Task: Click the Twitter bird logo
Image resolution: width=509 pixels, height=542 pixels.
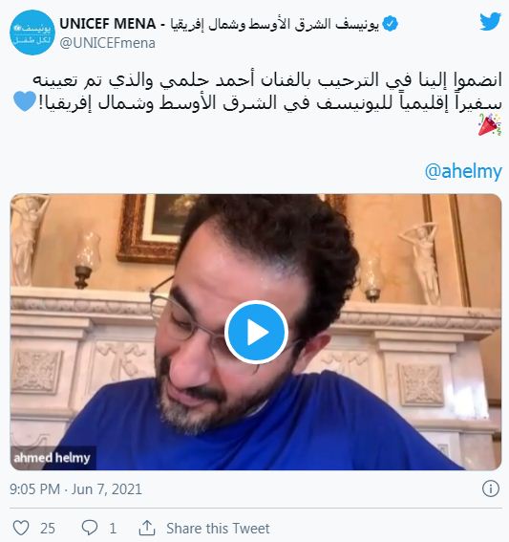Action: (490, 21)
